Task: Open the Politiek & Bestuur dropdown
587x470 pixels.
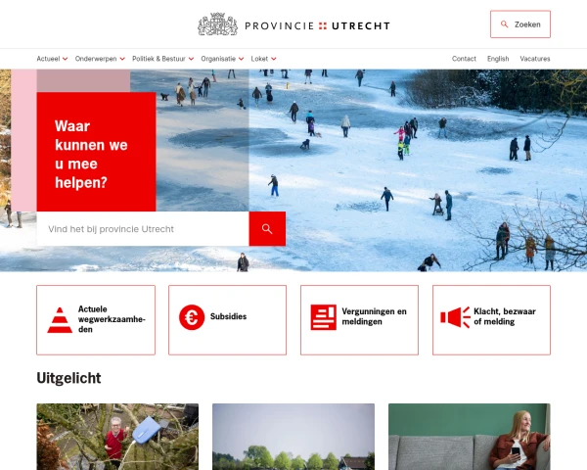Action: (162, 59)
